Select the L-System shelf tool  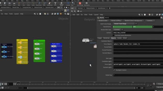tap(68, 4)
